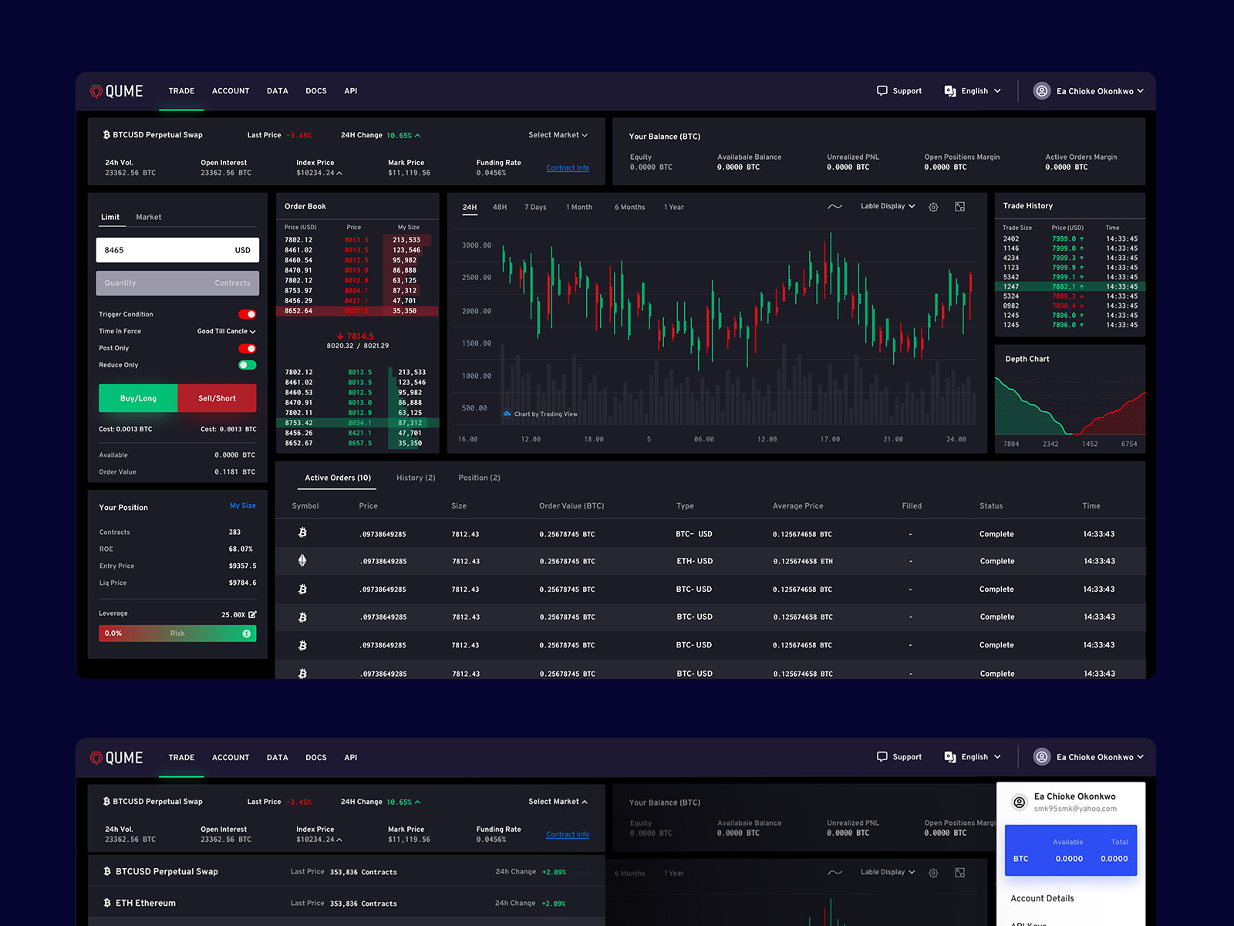Expand Ea Chioke Okonkwo user menu, top dashboard
This screenshot has height=926, width=1234.
click(1100, 91)
